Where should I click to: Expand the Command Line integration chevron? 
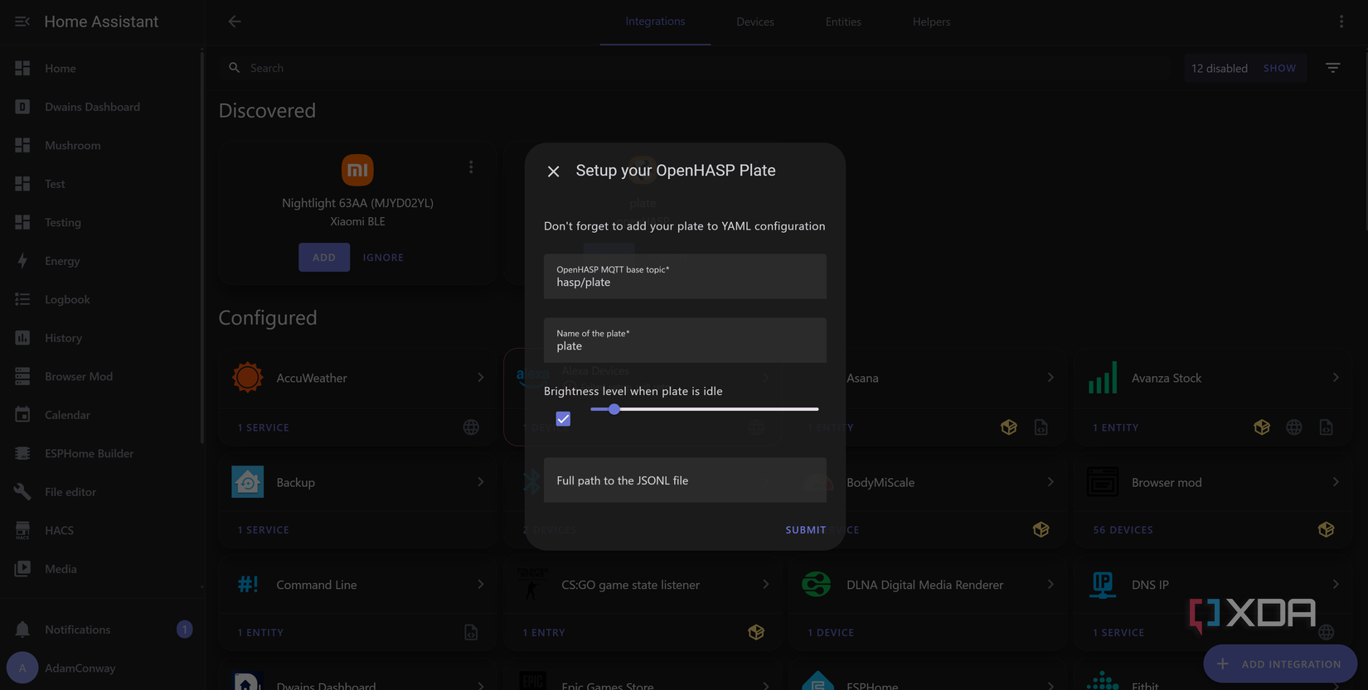[x=481, y=584]
